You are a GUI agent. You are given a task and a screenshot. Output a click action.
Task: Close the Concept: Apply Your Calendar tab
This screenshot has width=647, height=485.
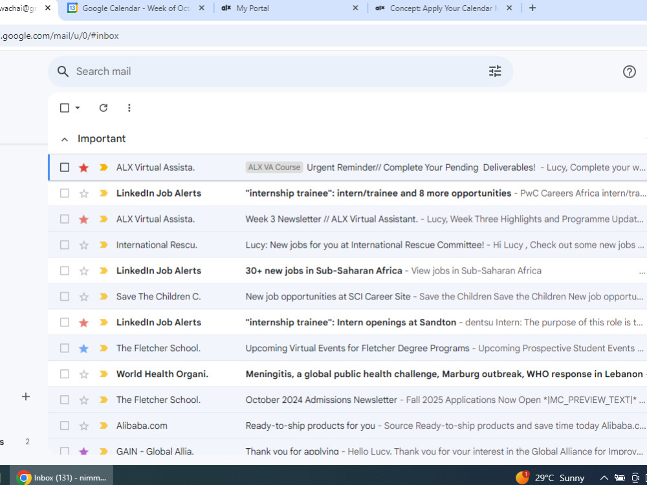click(x=509, y=8)
